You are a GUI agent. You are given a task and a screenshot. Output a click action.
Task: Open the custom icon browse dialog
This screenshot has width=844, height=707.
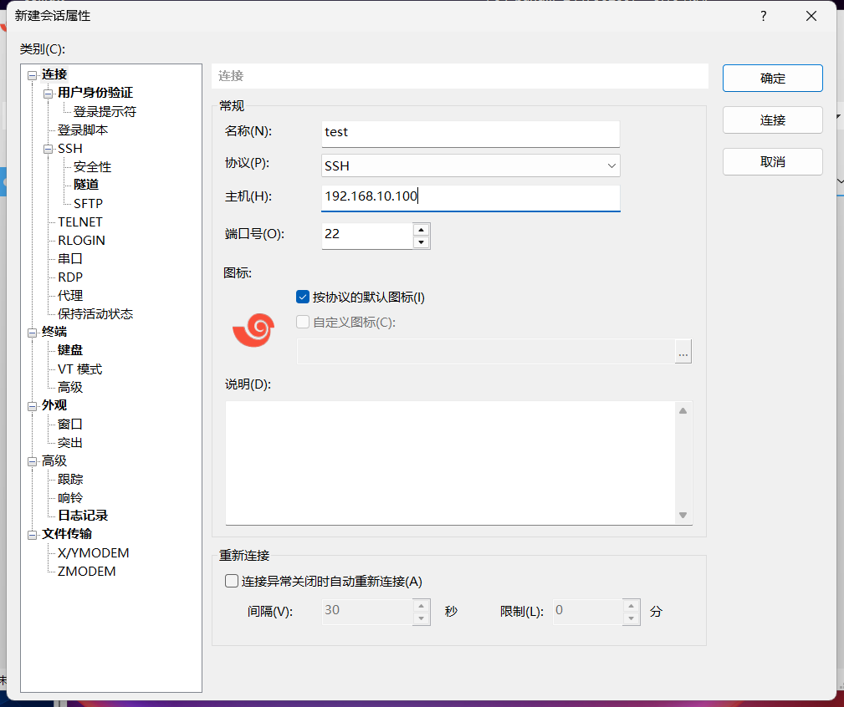tap(683, 352)
